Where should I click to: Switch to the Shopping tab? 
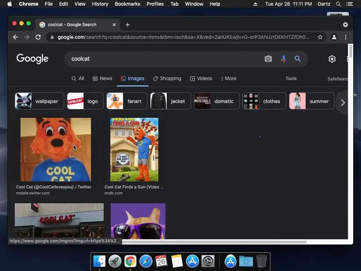point(167,79)
